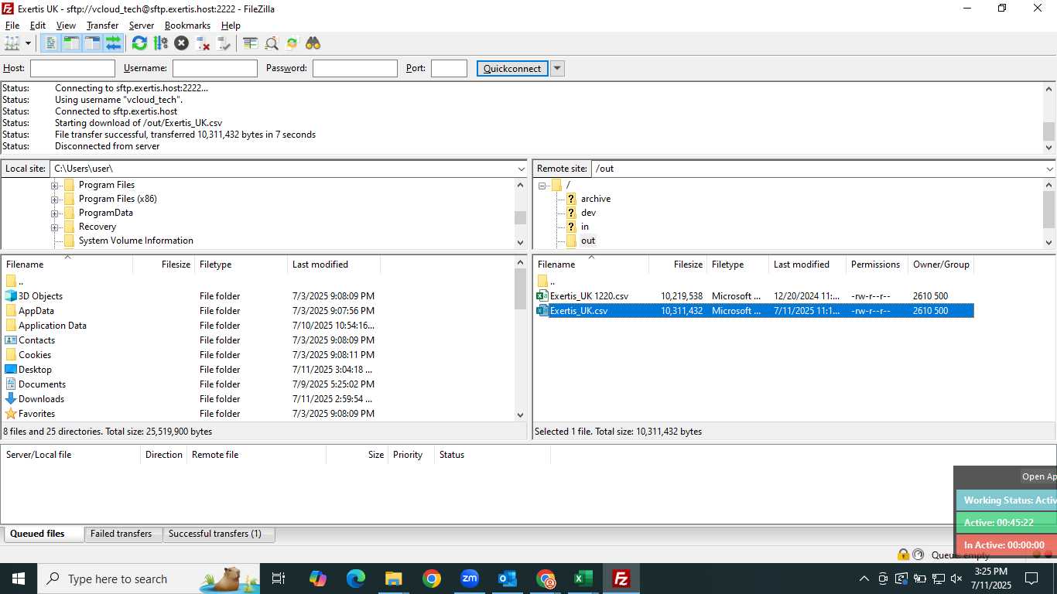Open the File menu

point(12,26)
